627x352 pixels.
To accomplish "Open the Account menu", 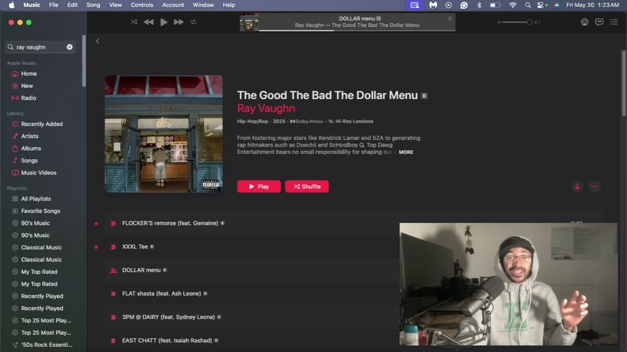I will coord(173,5).
